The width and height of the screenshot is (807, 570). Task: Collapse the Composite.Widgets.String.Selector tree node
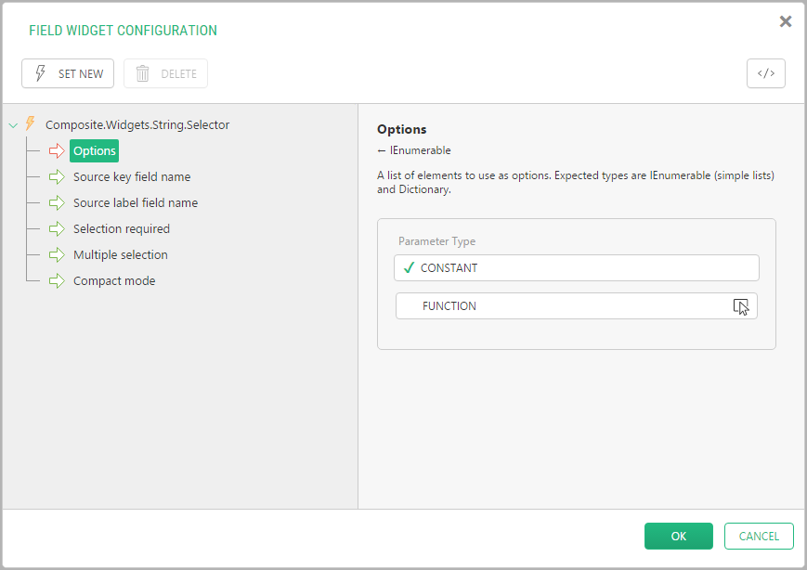(13, 125)
